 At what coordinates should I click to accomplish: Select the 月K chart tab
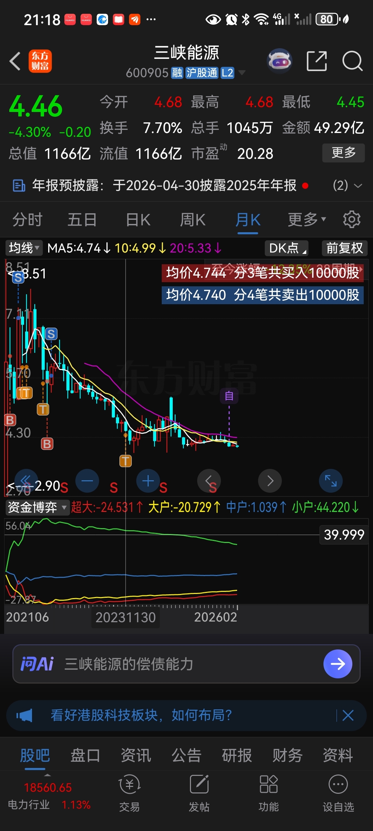click(x=248, y=219)
